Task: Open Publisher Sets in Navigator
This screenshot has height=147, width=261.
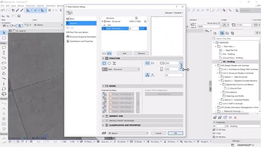Action: click(x=232, y=33)
